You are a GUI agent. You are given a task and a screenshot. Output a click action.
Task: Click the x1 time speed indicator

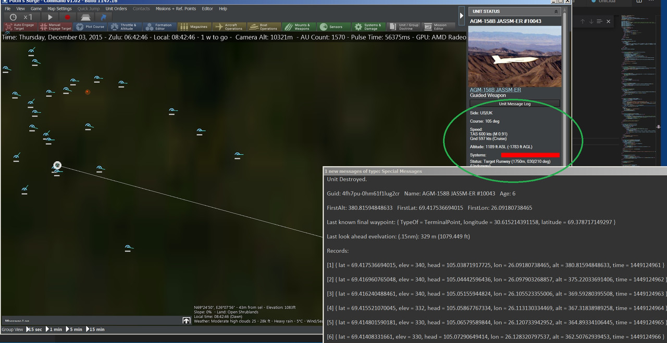28,17
